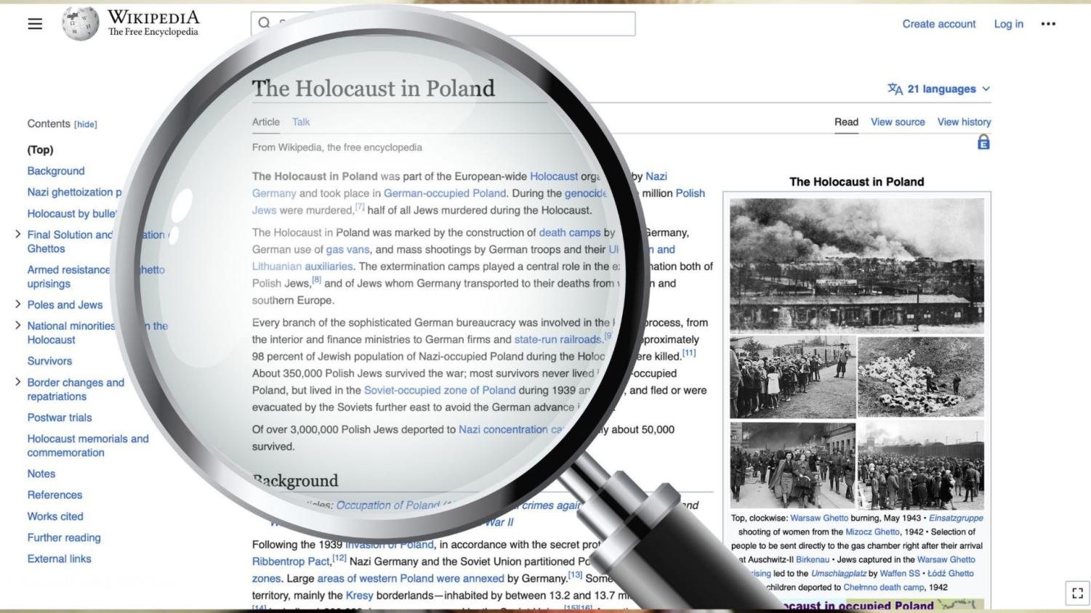This screenshot has height=613, width=1091.
Task: Follow the German-occupied Poland link
Action: (x=445, y=193)
